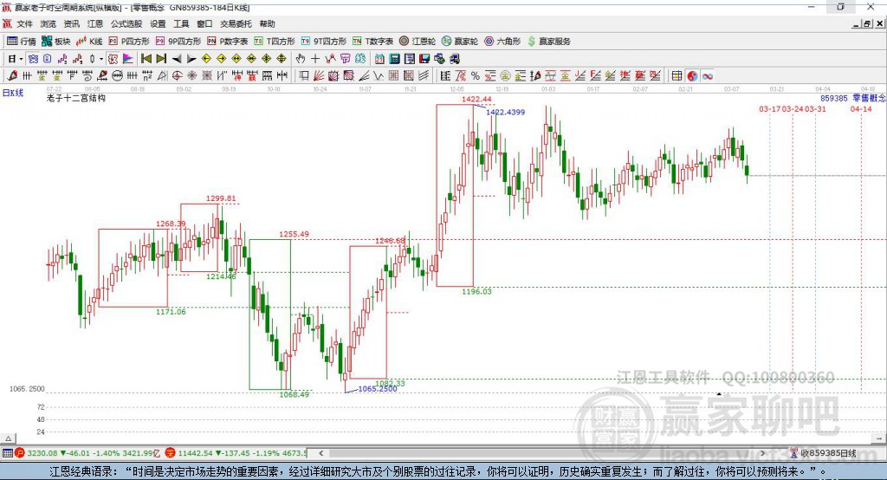This screenshot has height=480, width=887.
Task: Open the T四方形 tool
Action: (x=275, y=42)
